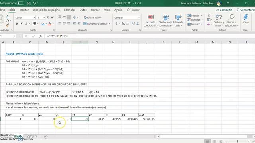Open Dar formato como tabla menu
The height and width of the screenshot is (143, 255).
pos(165,21)
